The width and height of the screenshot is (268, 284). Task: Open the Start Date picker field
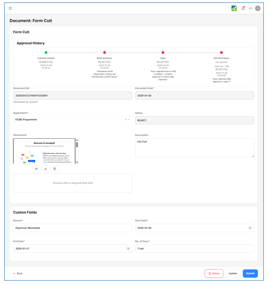(x=189, y=228)
